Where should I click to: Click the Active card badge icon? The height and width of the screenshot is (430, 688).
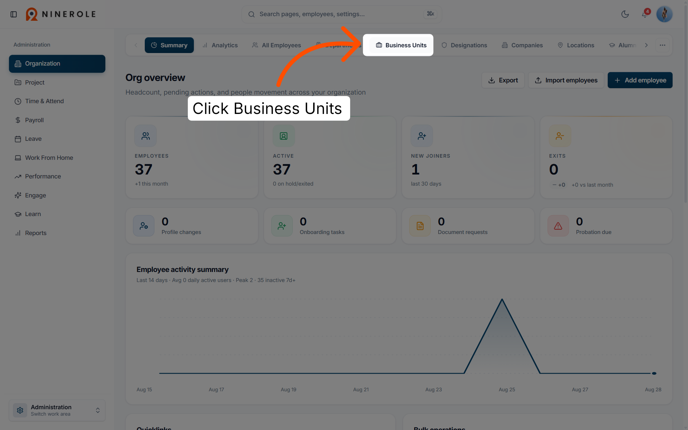coord(284,136)
